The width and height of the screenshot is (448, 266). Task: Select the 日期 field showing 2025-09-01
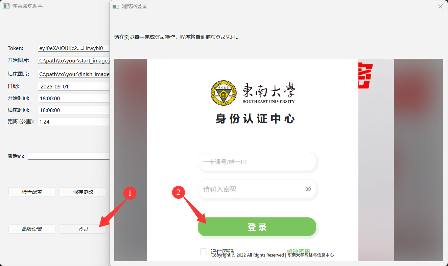tap(74, 87)
